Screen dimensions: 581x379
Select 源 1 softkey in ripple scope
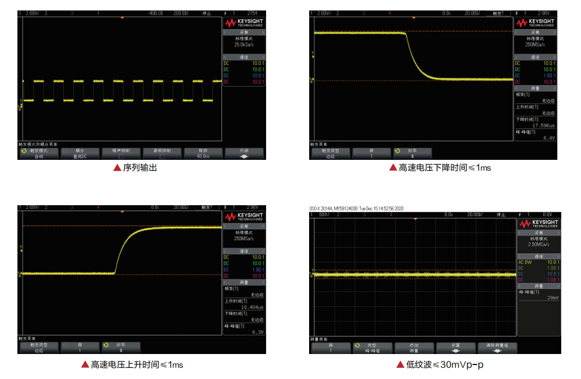click(x=331, y=348)
